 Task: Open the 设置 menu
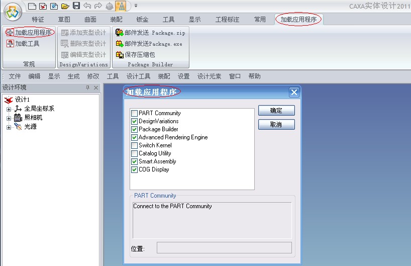click(183, 76)
